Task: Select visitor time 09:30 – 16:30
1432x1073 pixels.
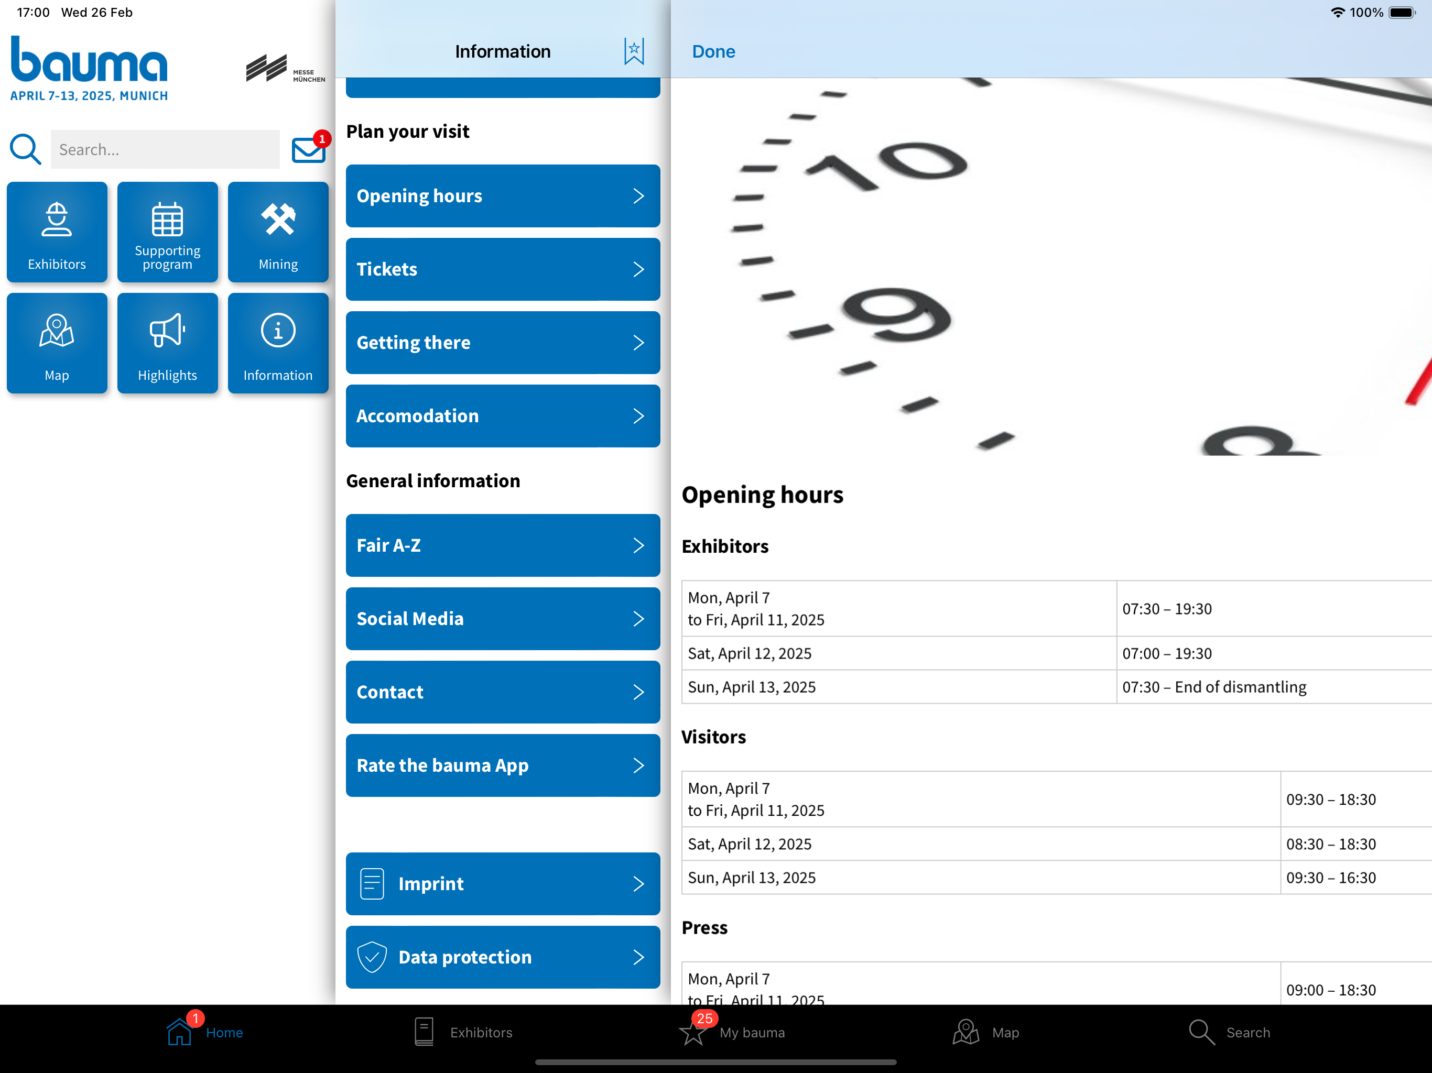Action: pyautogui.click(x=1331, y=878)
